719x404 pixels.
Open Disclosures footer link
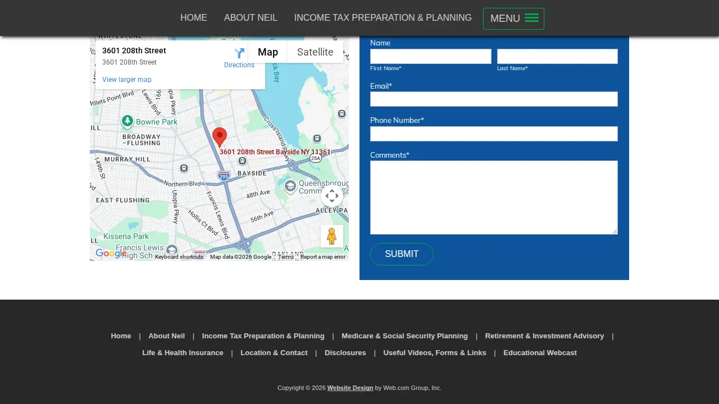point(345,353)
